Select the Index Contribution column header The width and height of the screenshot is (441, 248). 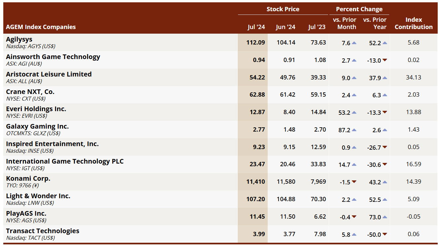[x=413, y=23]
